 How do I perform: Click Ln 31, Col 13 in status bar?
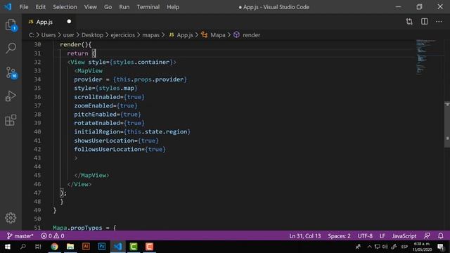pos(304,236)
